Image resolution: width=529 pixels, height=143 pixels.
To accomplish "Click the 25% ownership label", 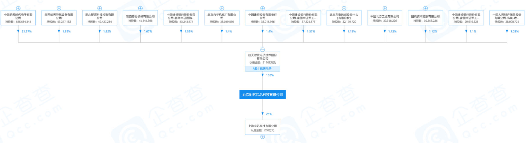I will [x=269, y=114].
